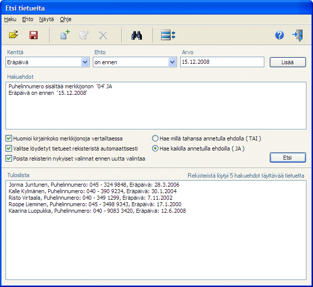Click the X delete icon in toolbar
This screenshot has width=313, height=287.
tap(103, 35)
